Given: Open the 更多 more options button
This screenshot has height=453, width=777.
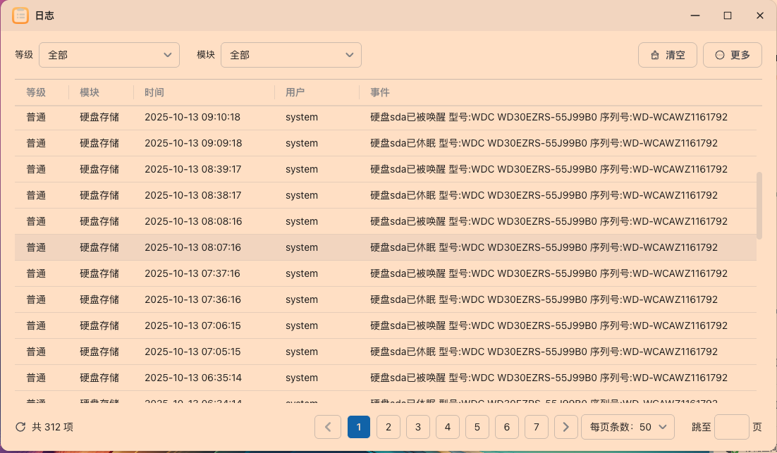Looking at the screenshot, I should pos(732,55).
